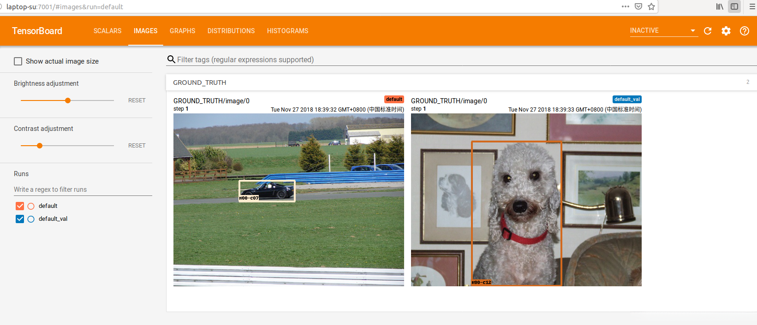Uncheck the default run checkbox
Viewport: 757px width, 325px height.
[x=20, y=206]
